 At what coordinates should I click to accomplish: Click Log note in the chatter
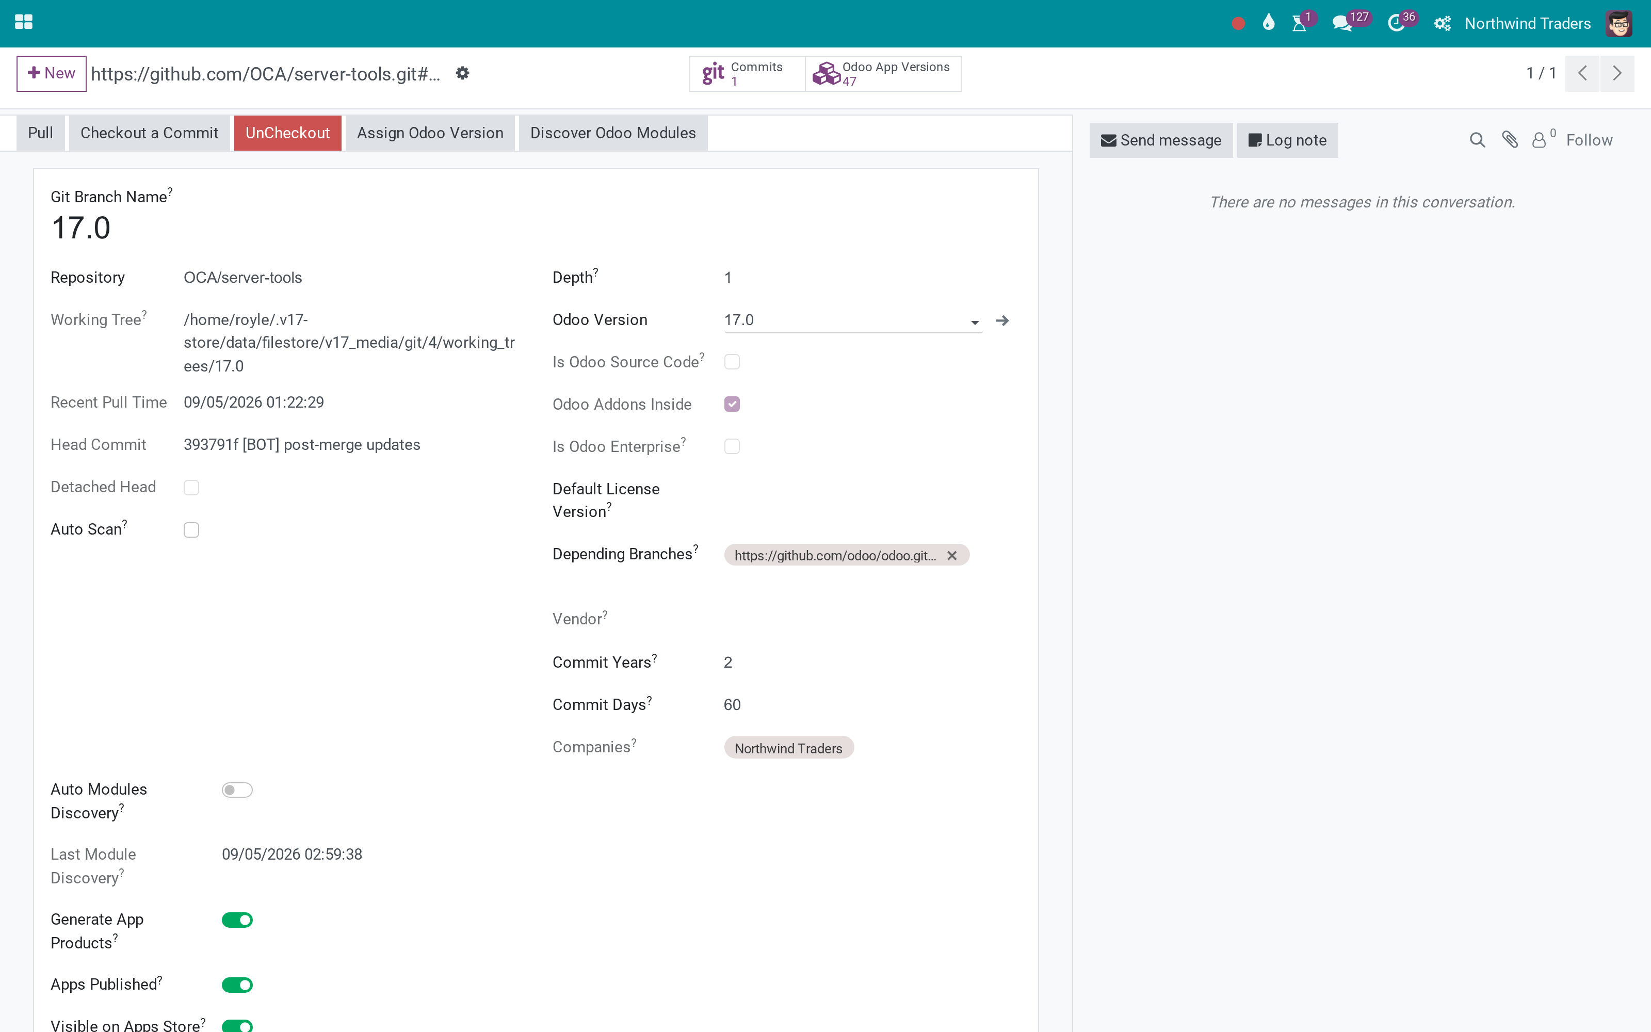[x=1287, y=140]
